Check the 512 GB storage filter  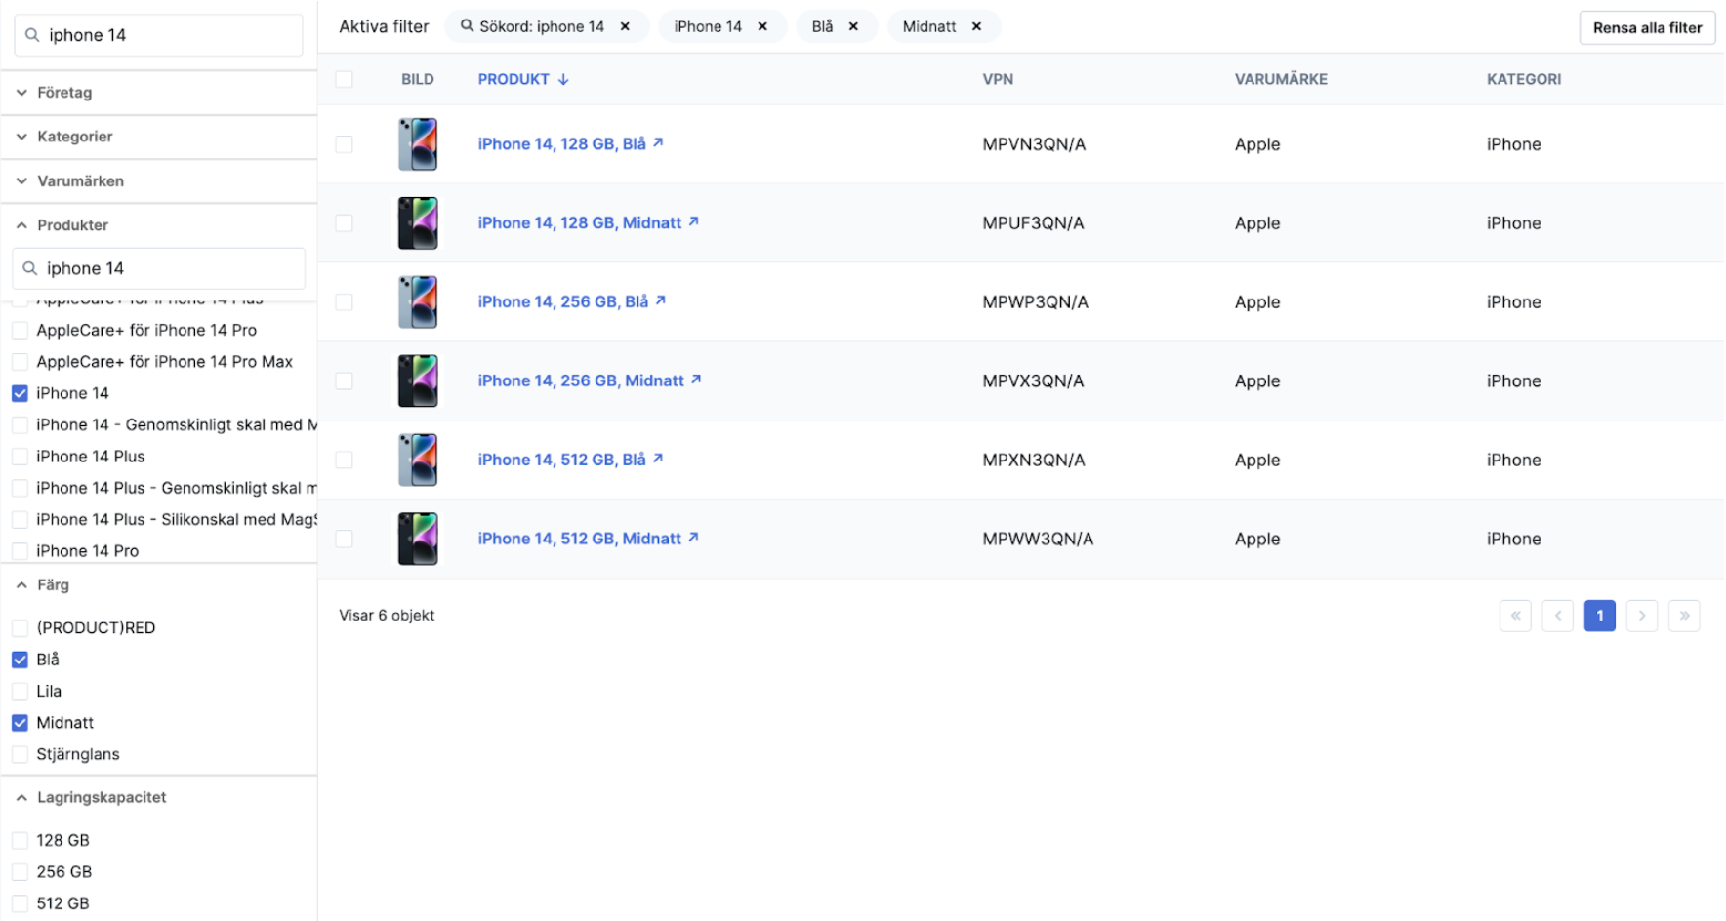pos(20,904)
